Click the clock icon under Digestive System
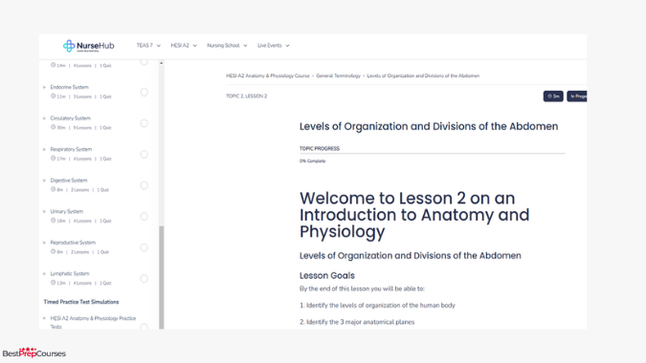 pos(53,189)
